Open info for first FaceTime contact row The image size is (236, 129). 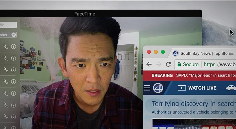tap(13, 46)
